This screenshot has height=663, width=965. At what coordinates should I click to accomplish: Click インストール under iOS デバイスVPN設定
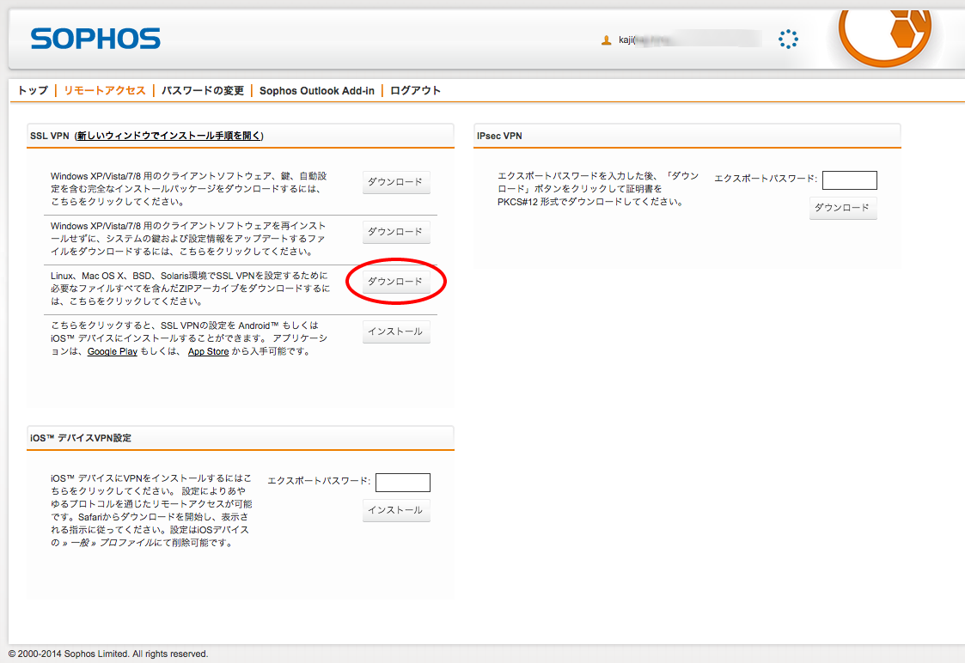click(x=396, y=510)
